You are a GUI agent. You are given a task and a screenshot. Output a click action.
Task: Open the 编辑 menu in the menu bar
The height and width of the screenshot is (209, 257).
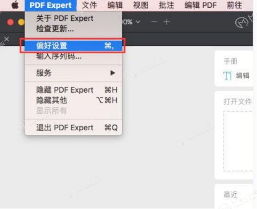[x=115, y=5]
